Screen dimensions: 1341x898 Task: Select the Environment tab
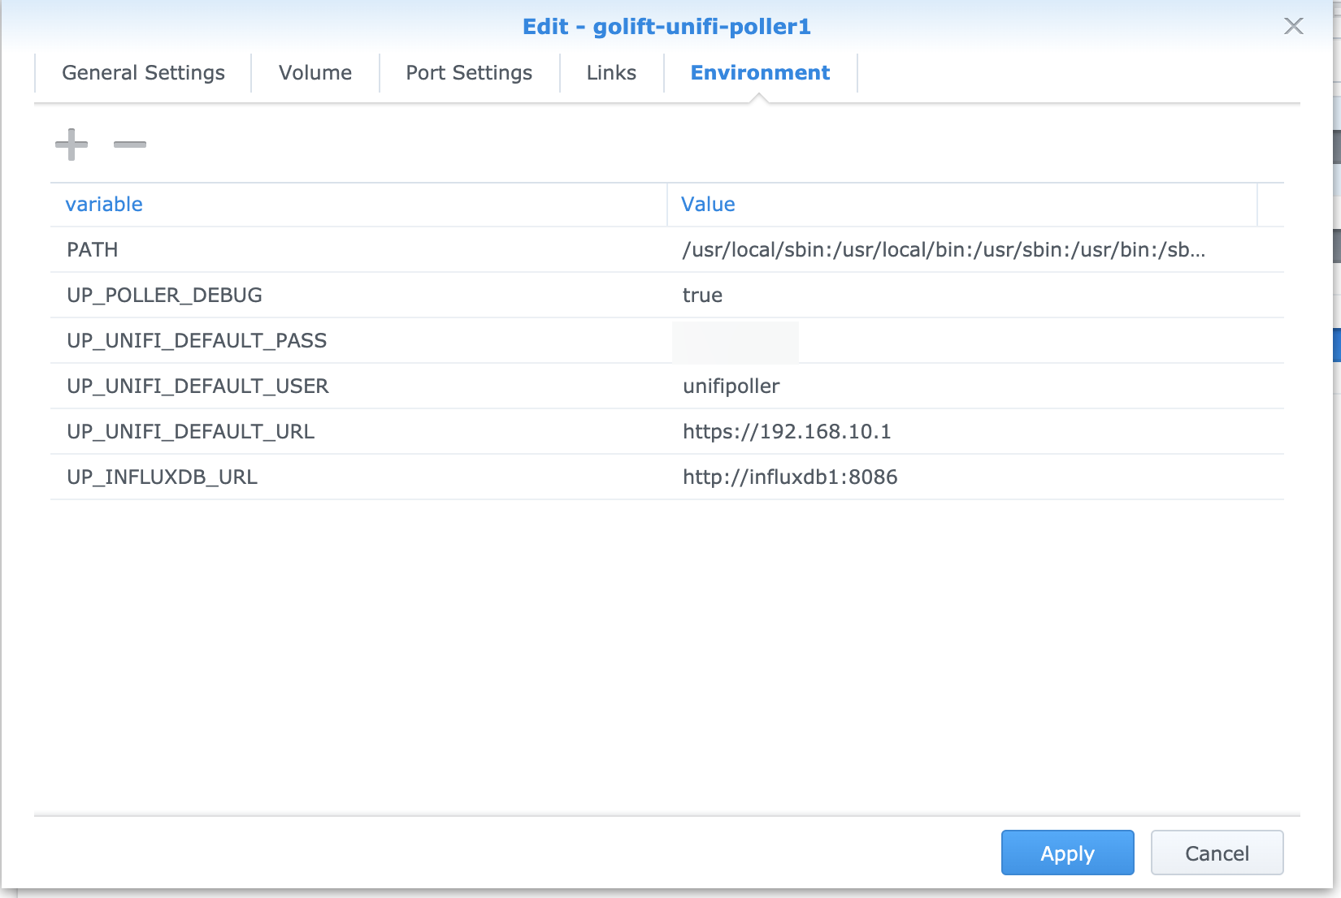click(760, 72)
